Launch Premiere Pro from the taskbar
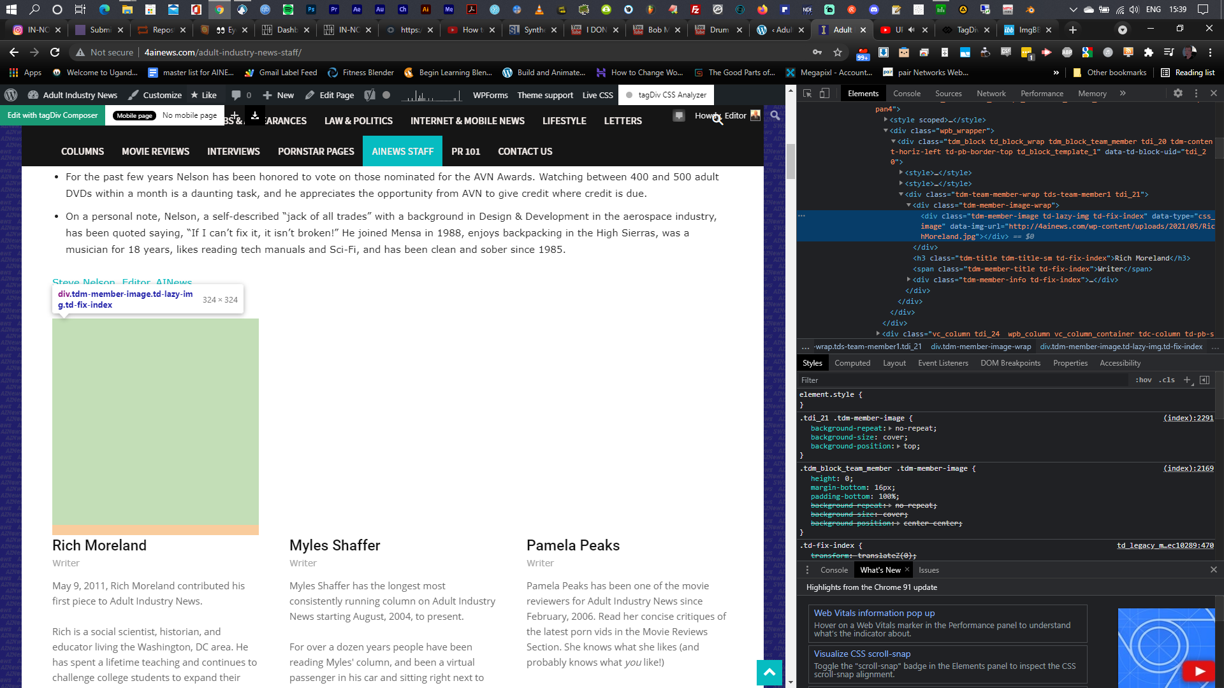The width and height of the screenshot is (1224, 688). click(334, 10)
